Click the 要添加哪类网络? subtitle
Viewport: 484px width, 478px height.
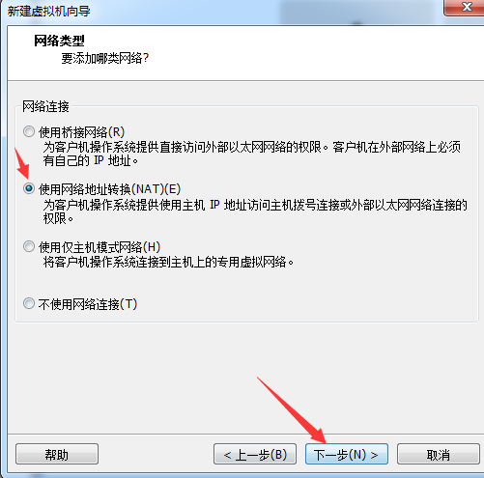[x=105, y=58]
